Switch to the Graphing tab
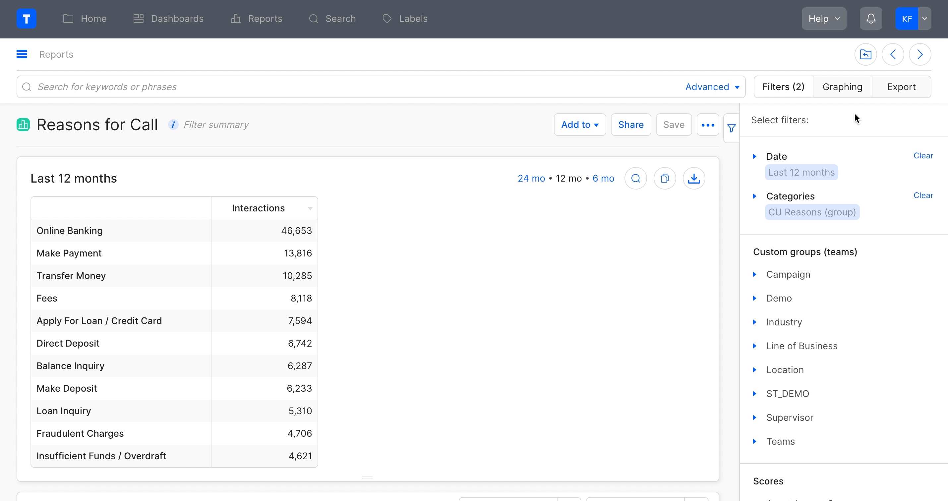 pos(842,87)
